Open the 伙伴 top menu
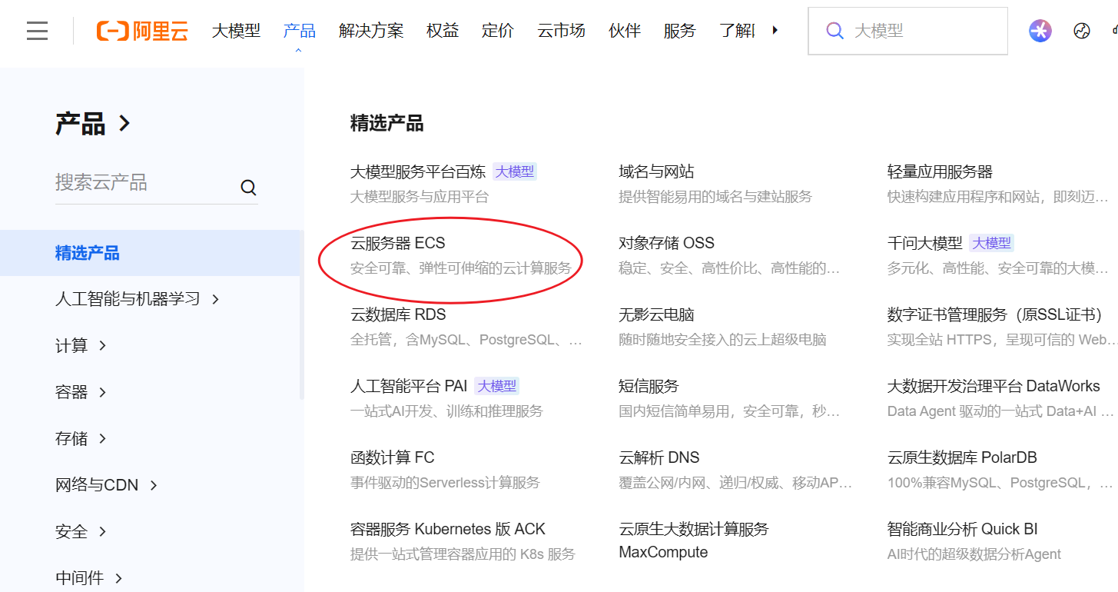 point(625,31)
